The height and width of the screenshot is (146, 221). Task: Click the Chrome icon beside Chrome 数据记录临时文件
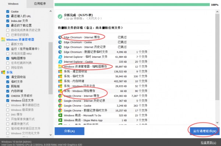[x=60, y=110]
